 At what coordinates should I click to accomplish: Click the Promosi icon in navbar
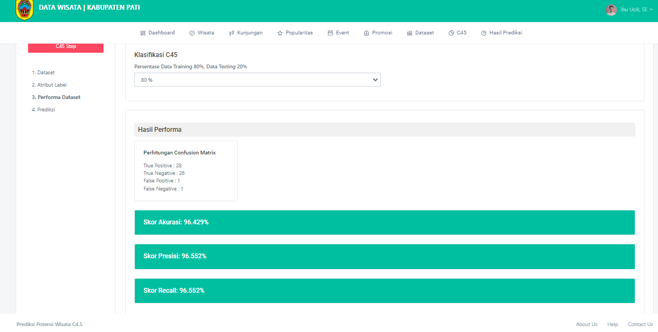(366, 33)
